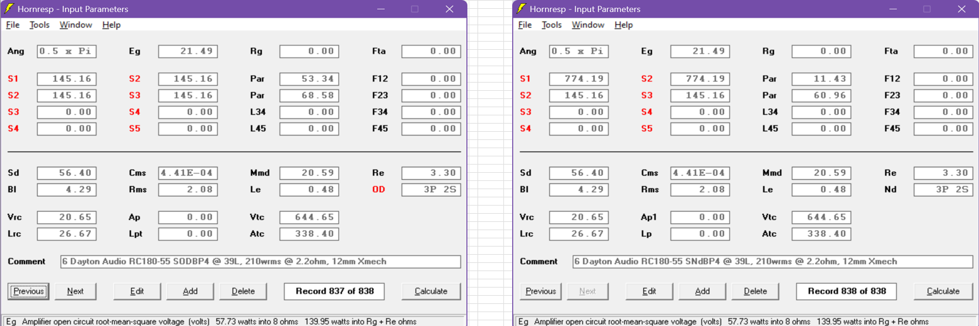Image resolution: width=979 pixels, height=326 pixels.
Task: Select Nd field in right window
Action: click(943, 189)
